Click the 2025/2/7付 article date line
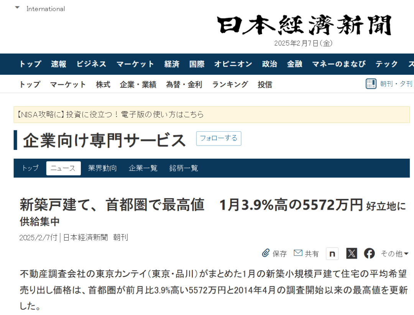This screenshot has height=315, width=414. point(74,237)
